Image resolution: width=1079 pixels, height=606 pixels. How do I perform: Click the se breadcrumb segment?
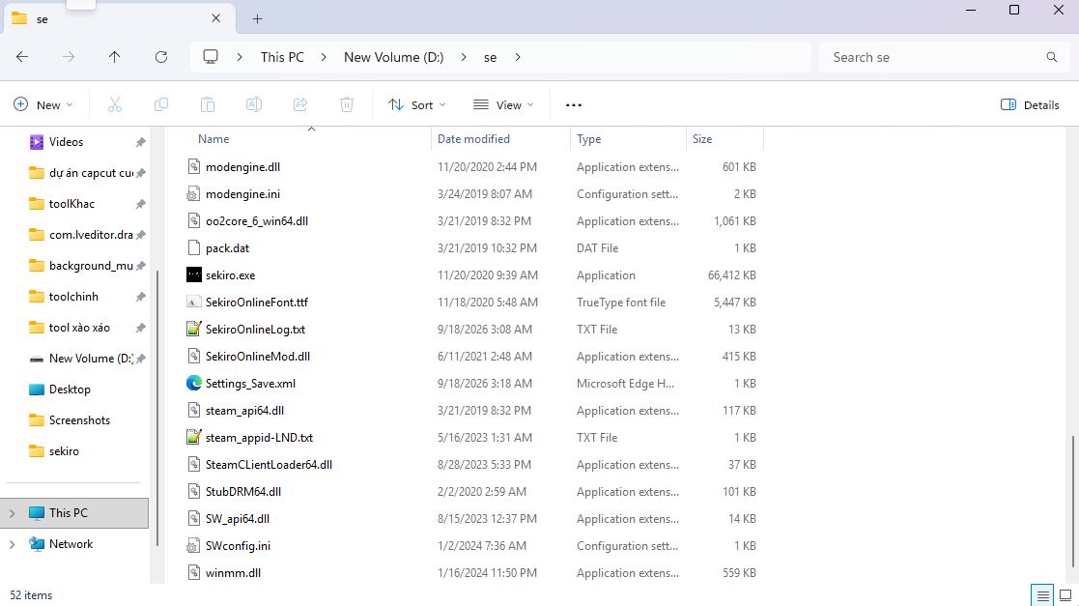[x=490, y=57]
